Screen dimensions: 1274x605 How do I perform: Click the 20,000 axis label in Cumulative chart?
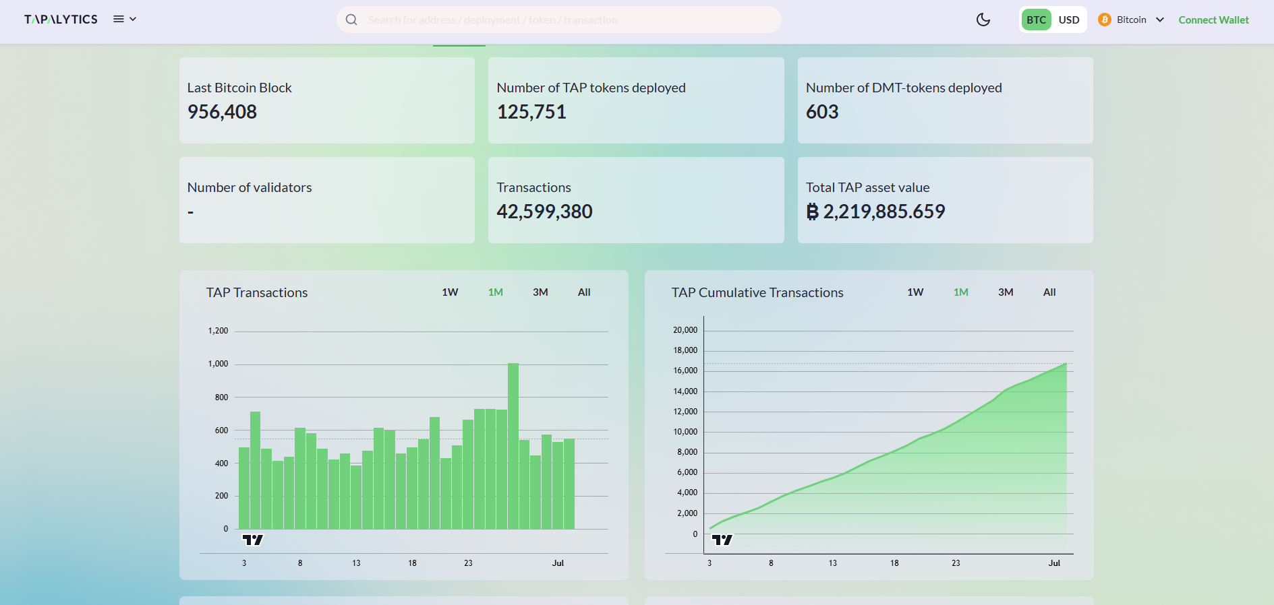[685, 330]
